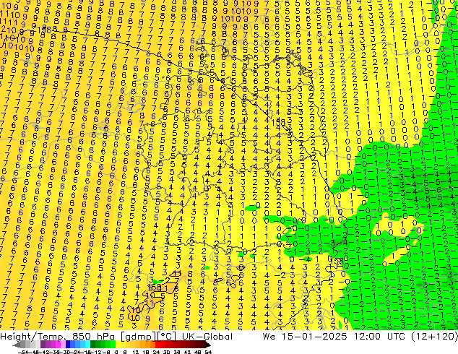Click the '24' tick label under the color scale
Viewport: 458px width, 354px height.
pos(156,352)
